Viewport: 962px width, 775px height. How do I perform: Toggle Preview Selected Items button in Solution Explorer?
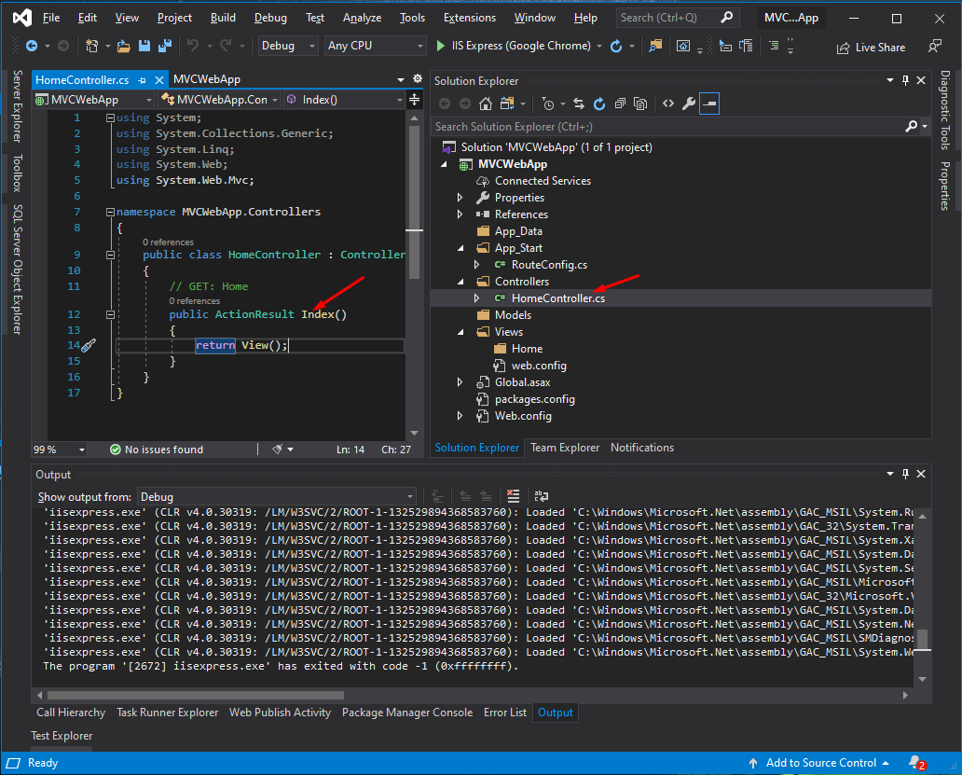click(x=709, y=104)
